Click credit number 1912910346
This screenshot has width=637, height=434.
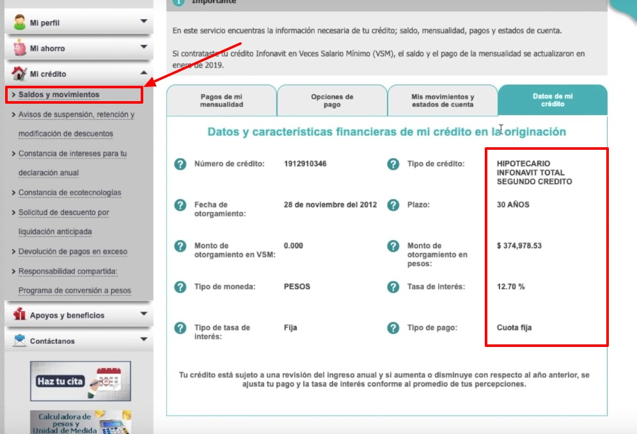click(305, 163)
